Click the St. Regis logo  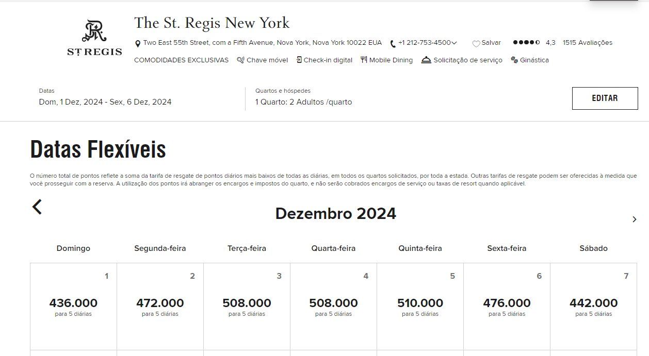94,38
